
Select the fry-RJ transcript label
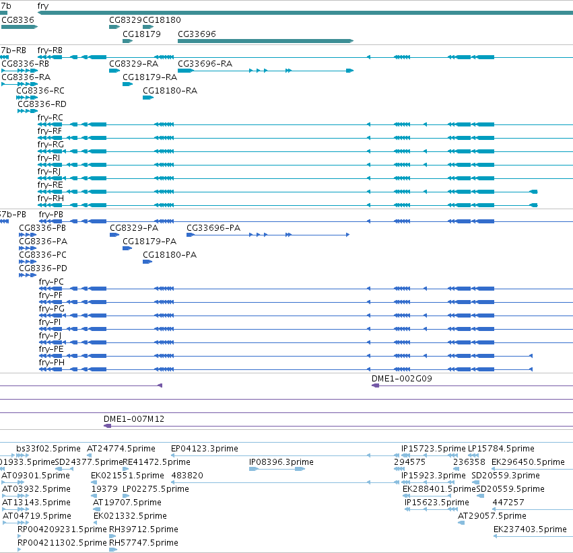[x=49, y=172]
